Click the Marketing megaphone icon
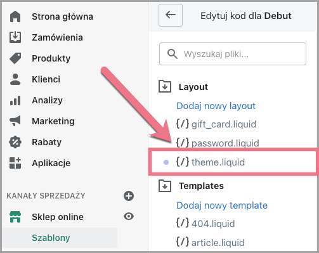319x253 pixels. [x=15, y=121]
